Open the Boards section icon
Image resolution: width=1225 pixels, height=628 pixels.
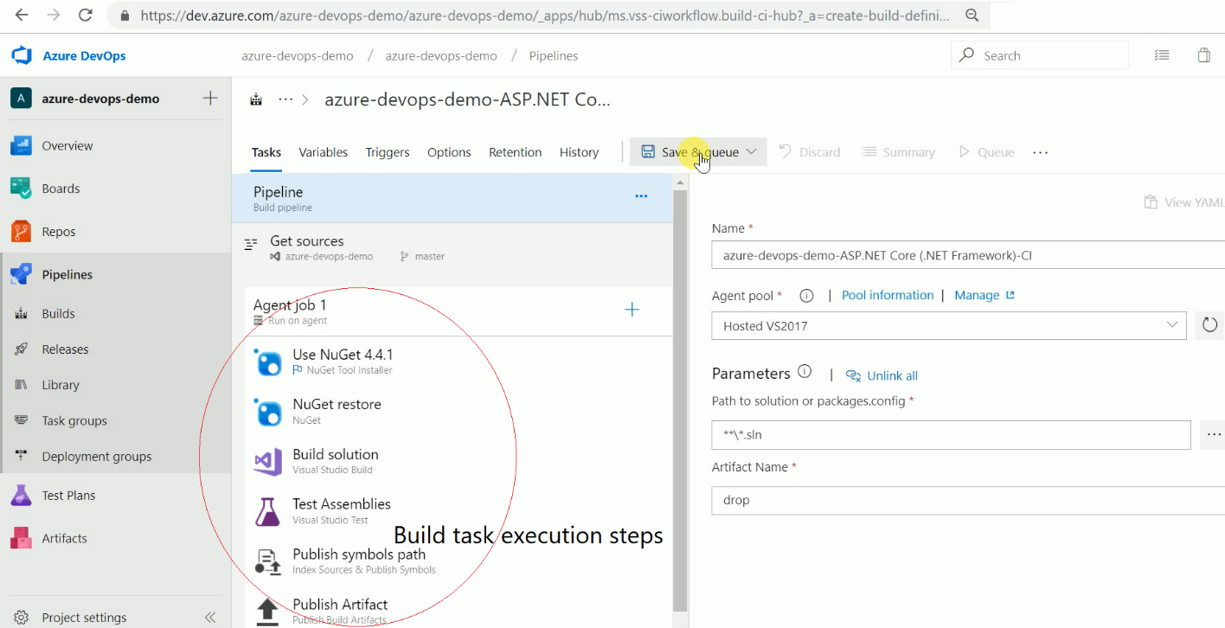coord(21,189)
